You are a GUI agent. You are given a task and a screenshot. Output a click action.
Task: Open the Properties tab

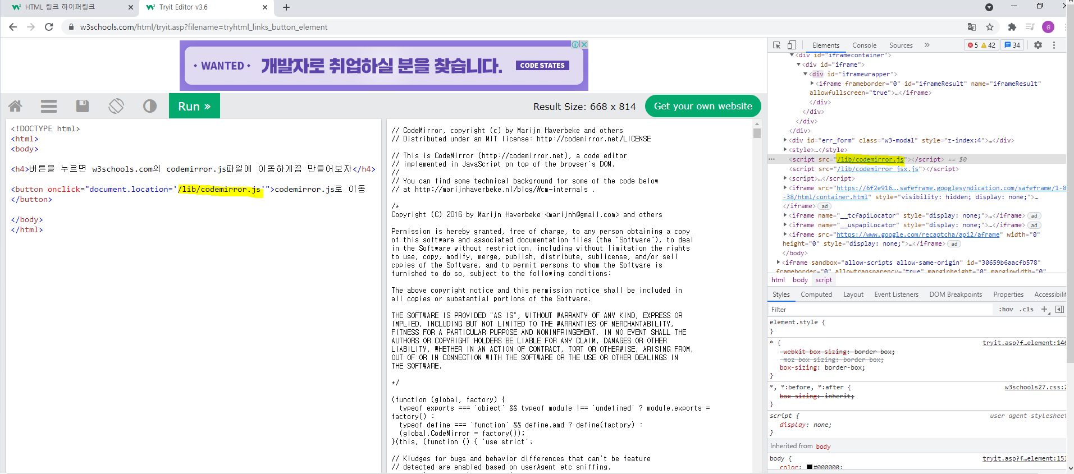click(x=1008, y=294)
